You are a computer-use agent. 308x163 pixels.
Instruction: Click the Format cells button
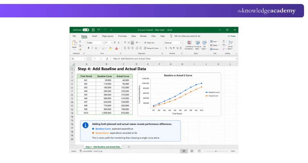coord(215,49)
